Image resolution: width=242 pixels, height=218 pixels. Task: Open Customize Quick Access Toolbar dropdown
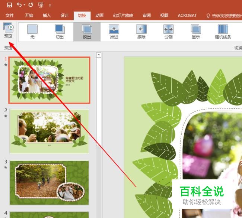pos(50,6)
